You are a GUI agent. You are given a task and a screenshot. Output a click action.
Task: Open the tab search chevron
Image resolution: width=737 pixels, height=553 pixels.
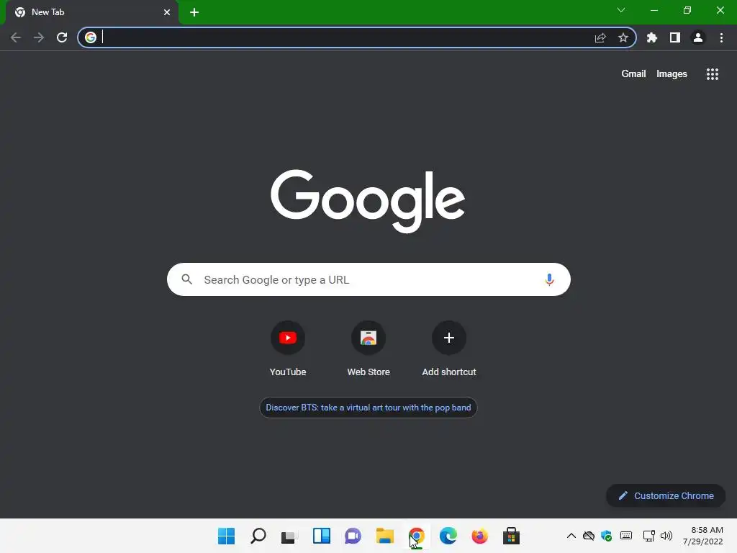tap(621, 10)
